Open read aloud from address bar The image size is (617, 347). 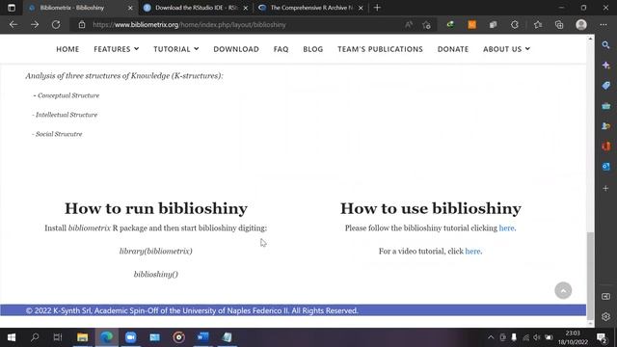[x=409, y=24]
